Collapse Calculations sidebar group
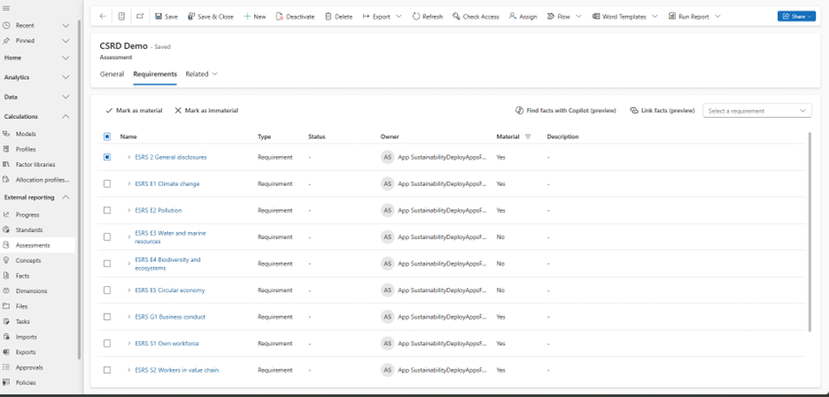 (x=66, y=116)
